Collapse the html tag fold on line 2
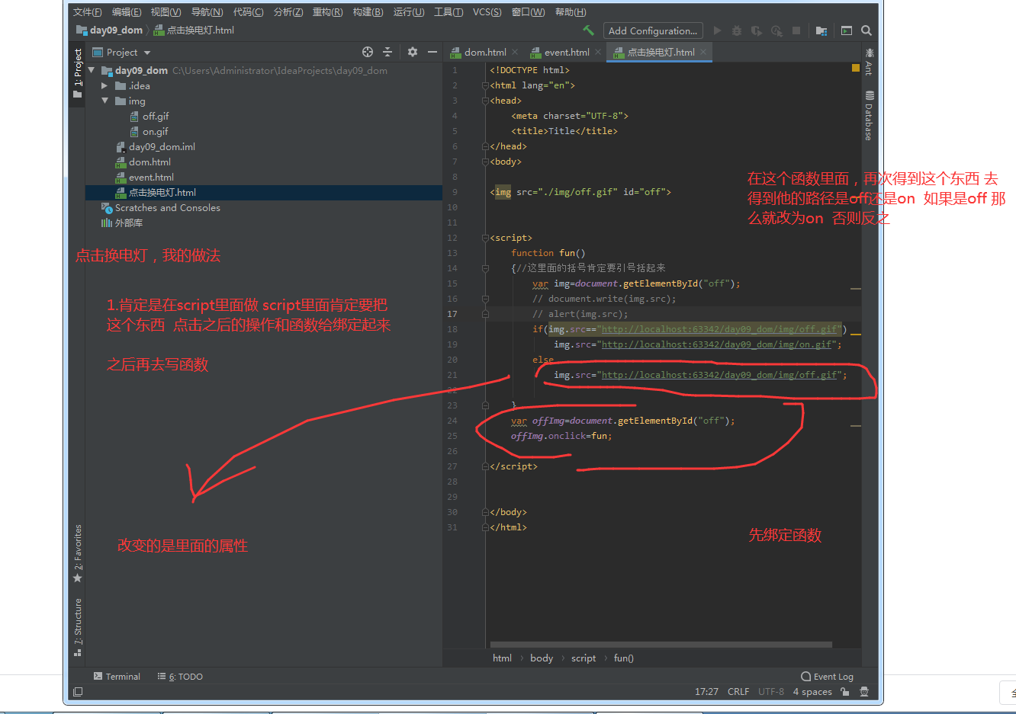The height and width of the screenshot is (714, 1016). 485,85
